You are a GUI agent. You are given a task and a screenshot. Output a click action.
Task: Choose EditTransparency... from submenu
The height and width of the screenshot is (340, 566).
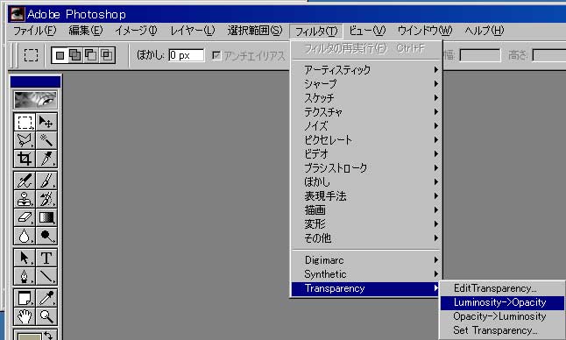(502, 288)
